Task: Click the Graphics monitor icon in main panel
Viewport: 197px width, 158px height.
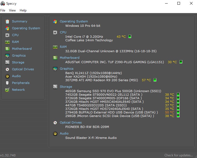Action: (55, 69)
